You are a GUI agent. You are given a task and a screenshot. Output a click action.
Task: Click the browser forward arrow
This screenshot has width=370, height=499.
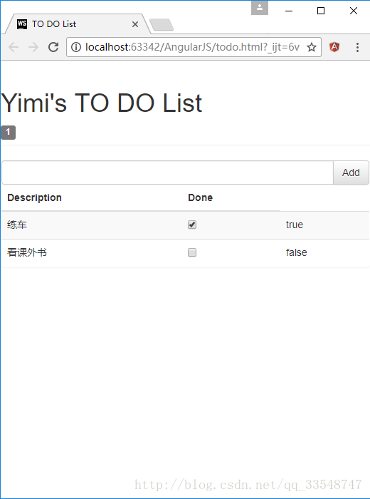33,47
